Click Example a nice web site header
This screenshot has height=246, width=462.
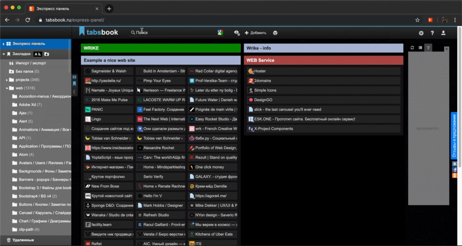click(161, 60)
